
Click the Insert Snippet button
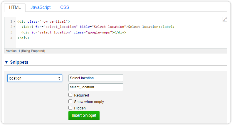pos(84,116)
